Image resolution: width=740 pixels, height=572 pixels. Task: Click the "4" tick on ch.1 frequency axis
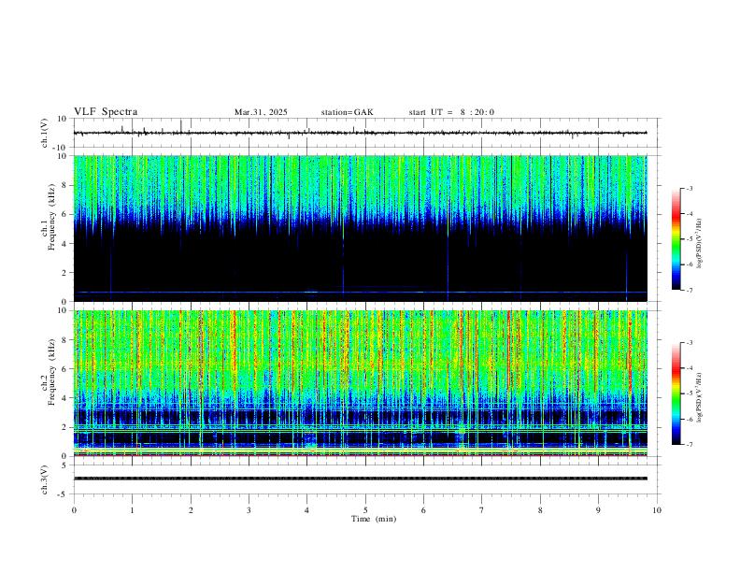tap(65, 244)
